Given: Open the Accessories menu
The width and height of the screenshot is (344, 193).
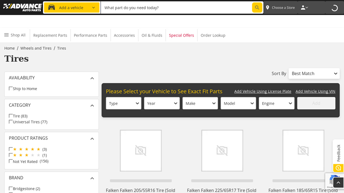Looking at the screenshot, I should tap(124, 35).
